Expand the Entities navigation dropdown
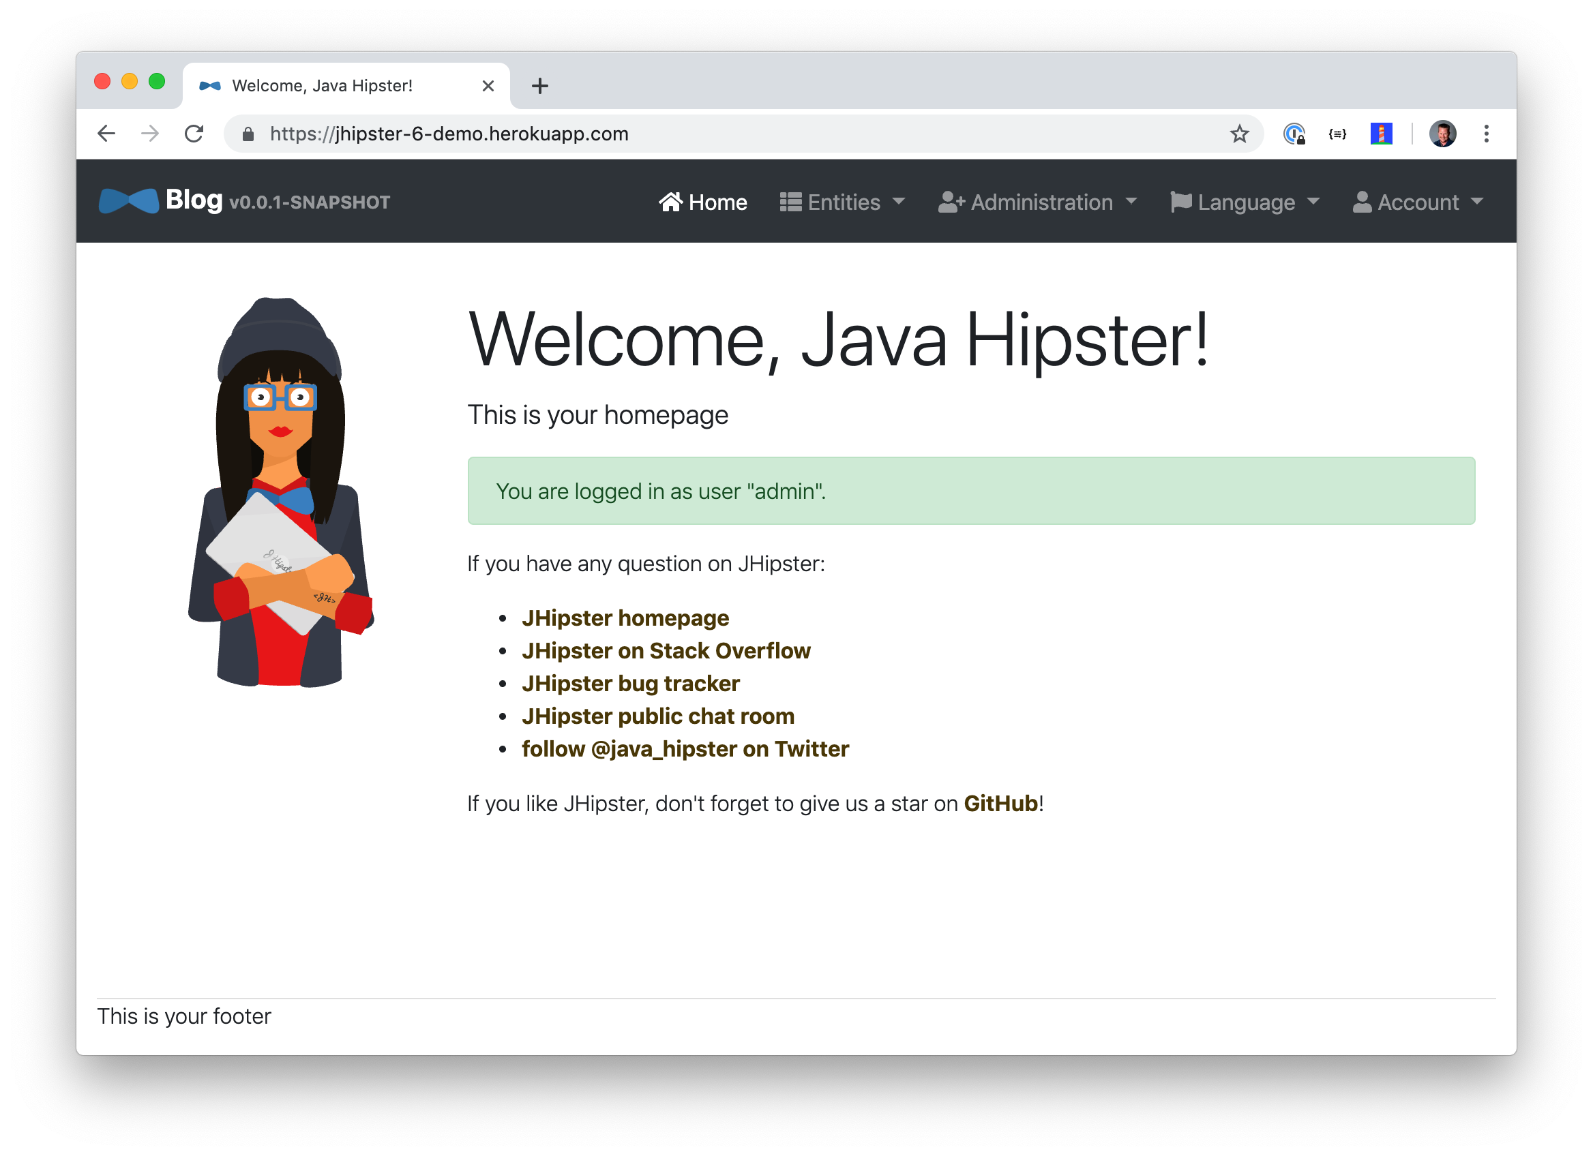The height and width of the screenshot is (1156, 1593). (845, 202)
